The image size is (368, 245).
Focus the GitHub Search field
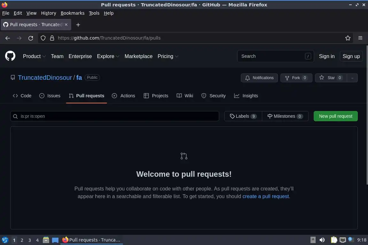276,56
